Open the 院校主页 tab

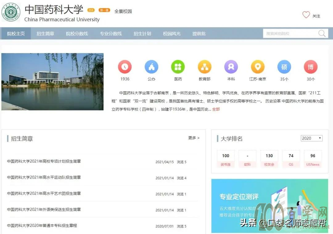coord(16,34)
